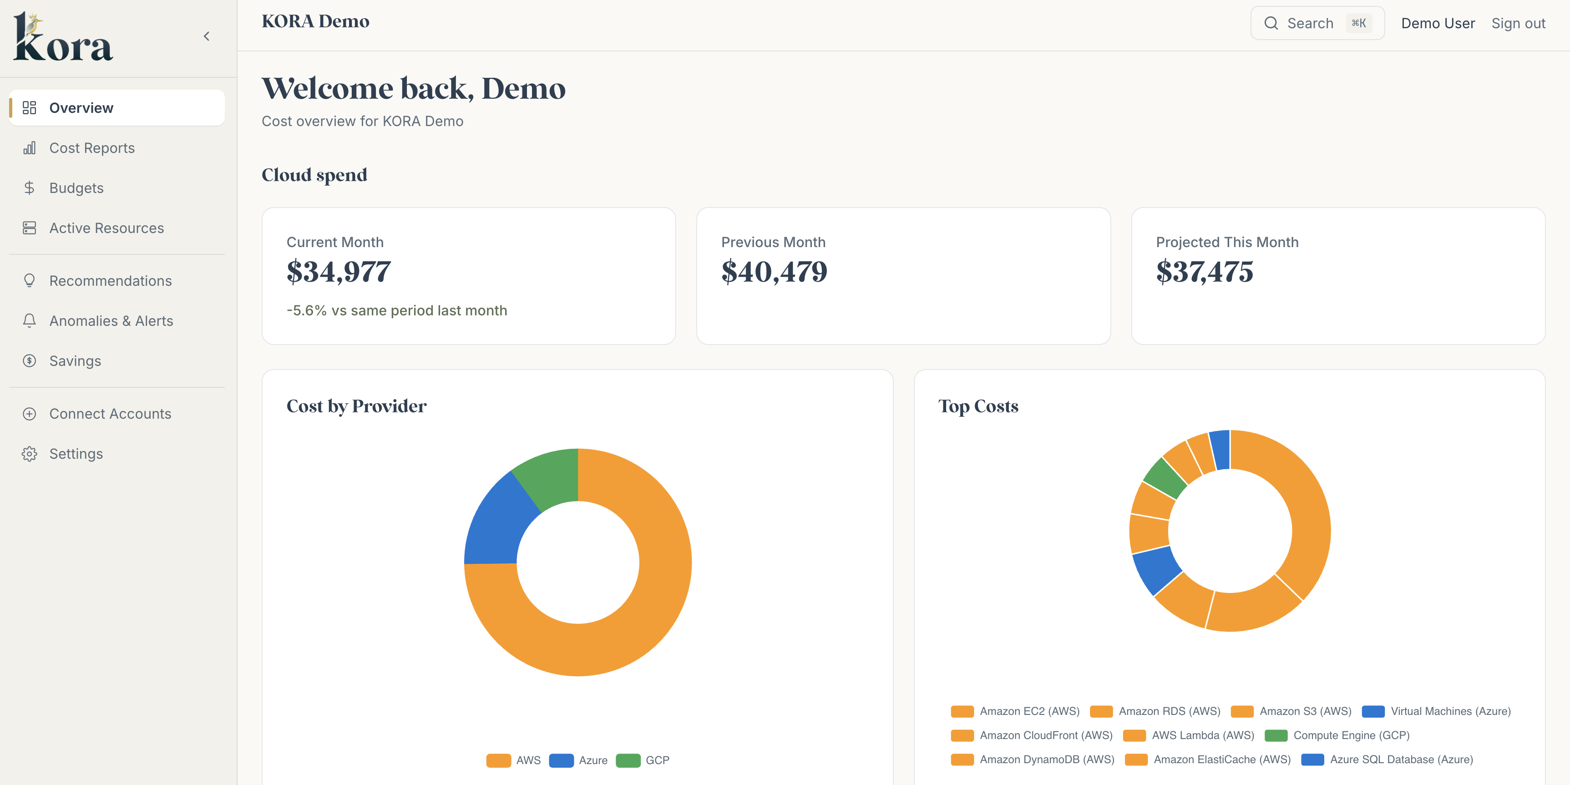Open the Savings page
This screenshot has width=1570, height=785.
(117, 361)
